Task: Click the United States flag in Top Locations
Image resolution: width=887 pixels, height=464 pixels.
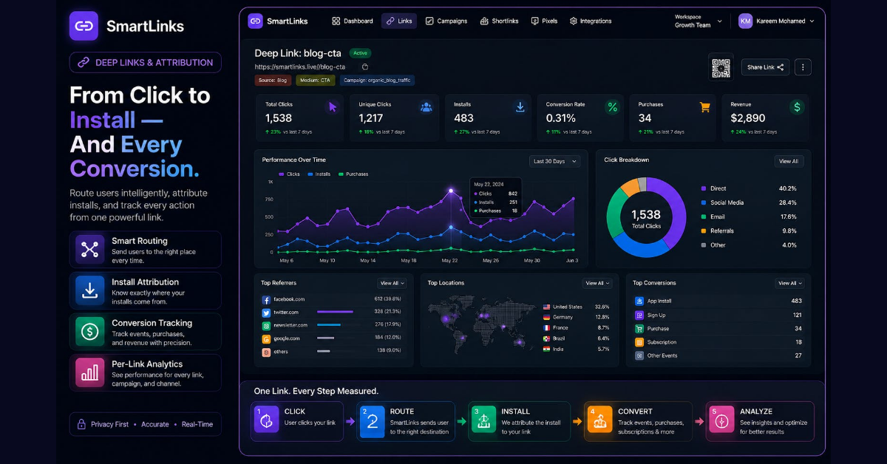Action: (546, 307)
